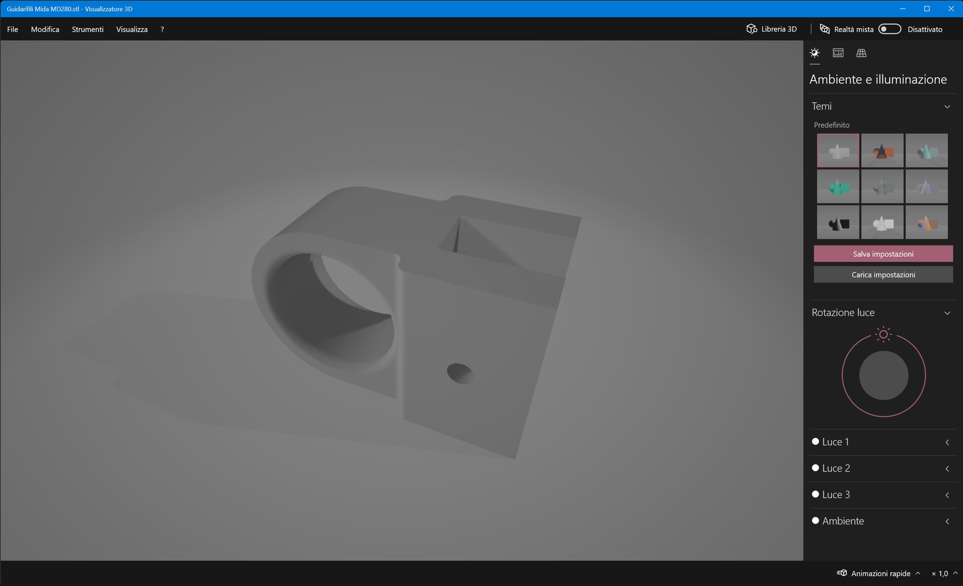The height and width of the screenshot is (586, 963).
Task: Click Carica impostazioni
Action: [883, 274]
